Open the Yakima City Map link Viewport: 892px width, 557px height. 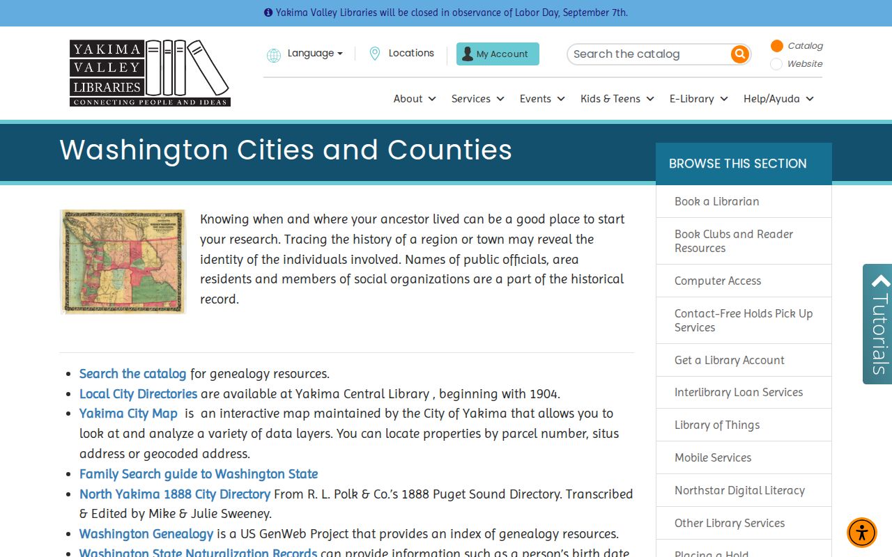tap(128, 414)
